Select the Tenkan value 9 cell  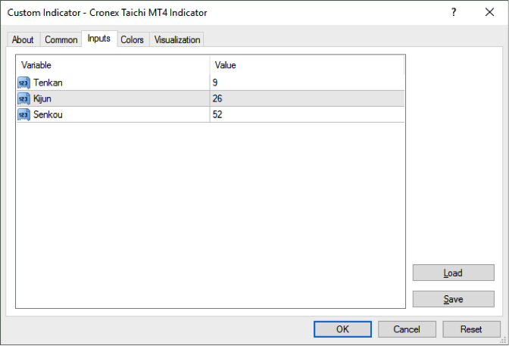pos(307,83)
